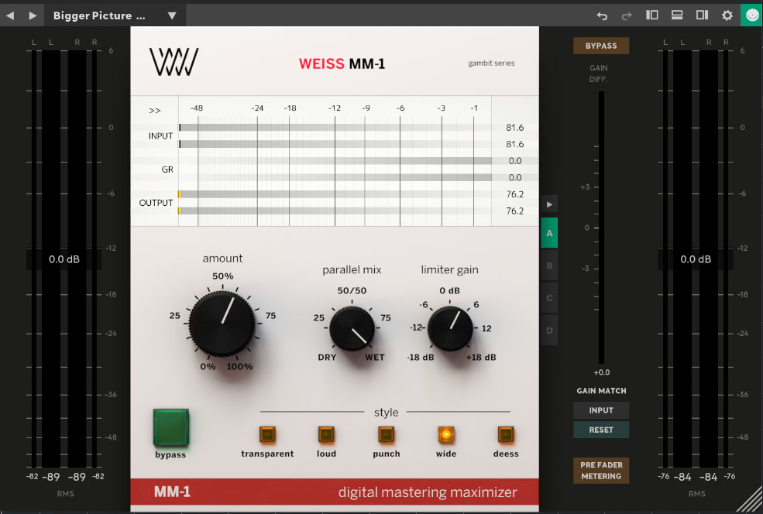The image size is (763, 514).
Task: Click the +18 dB limiter gain label
Action: point(481,358)
